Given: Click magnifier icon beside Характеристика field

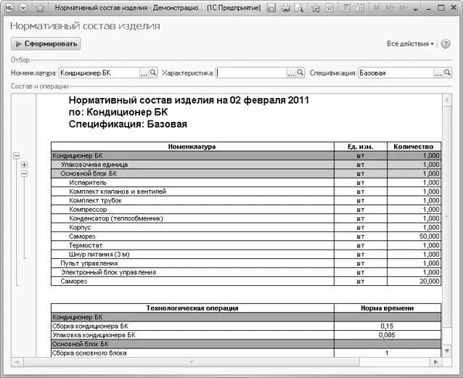Looking at the screenshot, I should 300,73.
